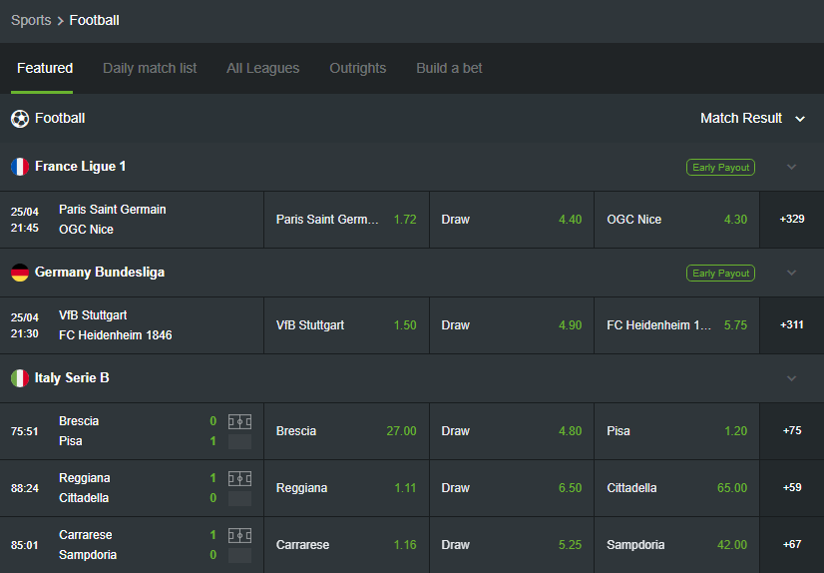Click the Italy Serie B league title
This screenshot has width=824, height=573.
coord(72,378)
